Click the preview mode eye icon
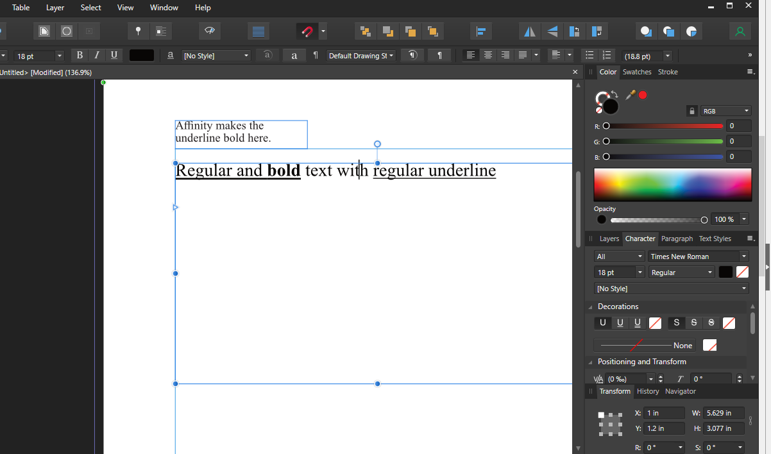 point(210,31)
